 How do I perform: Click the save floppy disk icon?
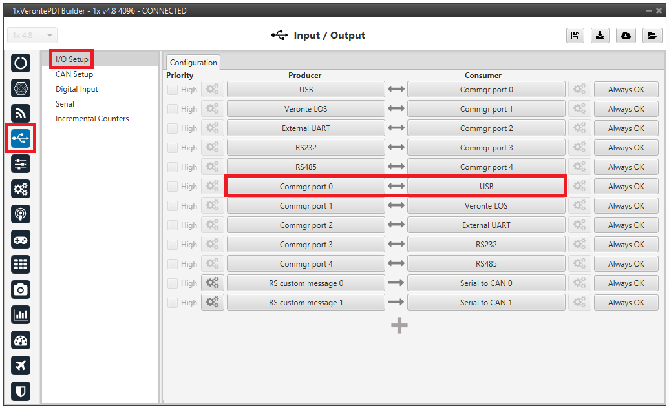point(575,36)
